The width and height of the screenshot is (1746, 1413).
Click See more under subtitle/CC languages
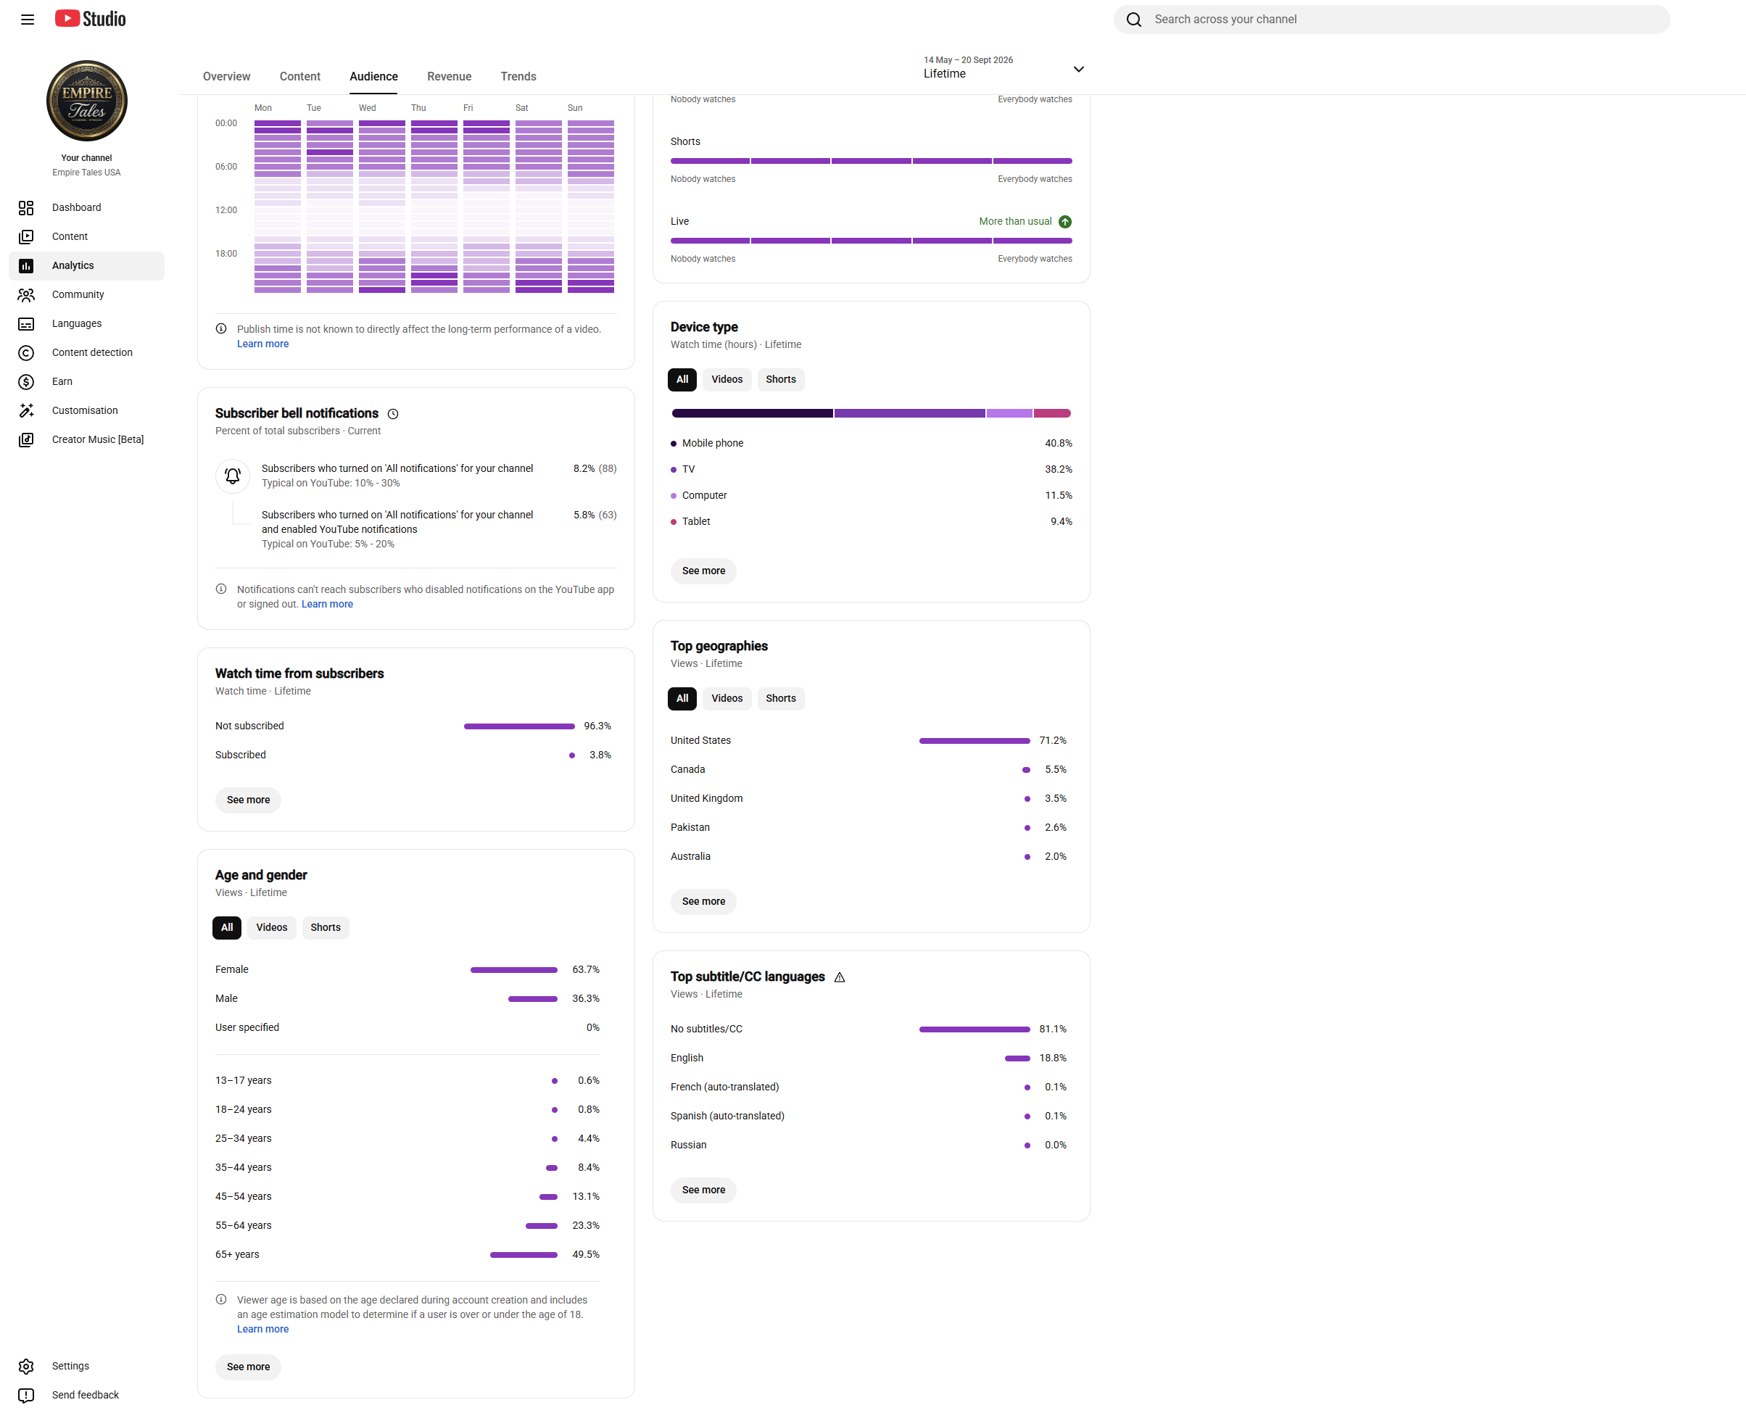coord(703,1190)
